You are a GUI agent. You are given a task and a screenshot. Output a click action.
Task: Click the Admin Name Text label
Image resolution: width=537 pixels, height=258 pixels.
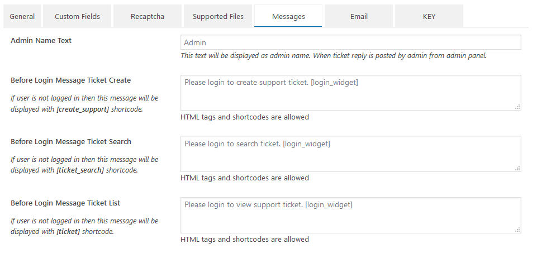[41, 40]
